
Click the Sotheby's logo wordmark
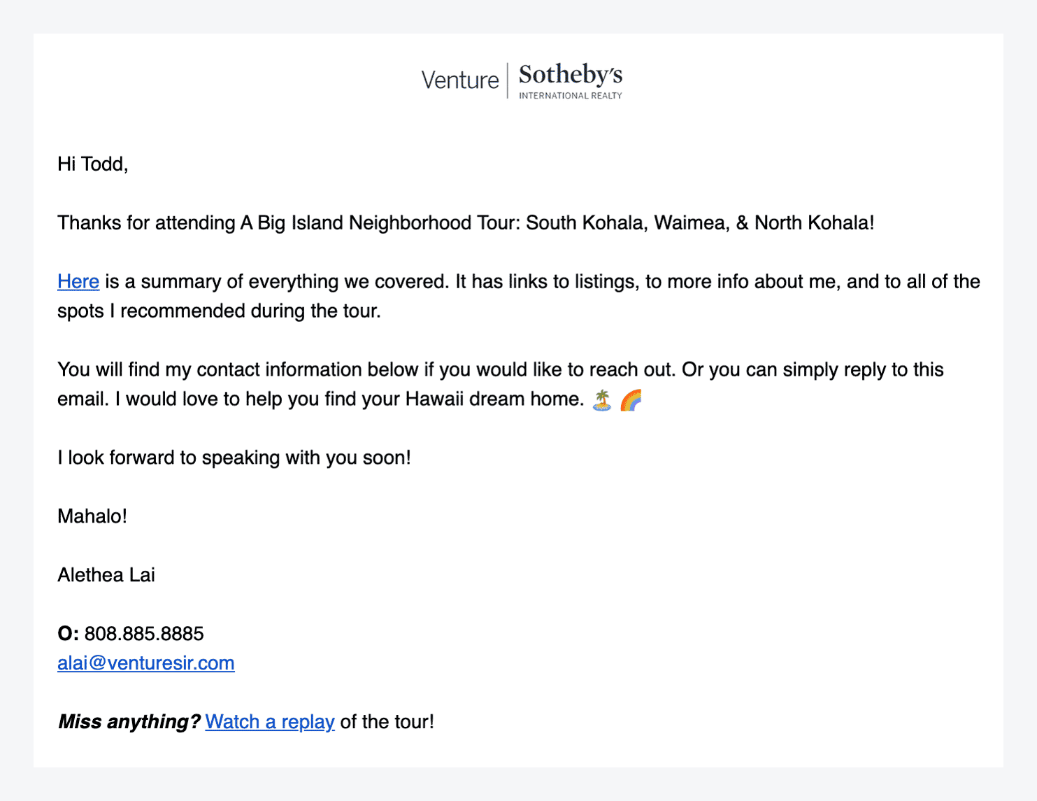coord(570,75)
